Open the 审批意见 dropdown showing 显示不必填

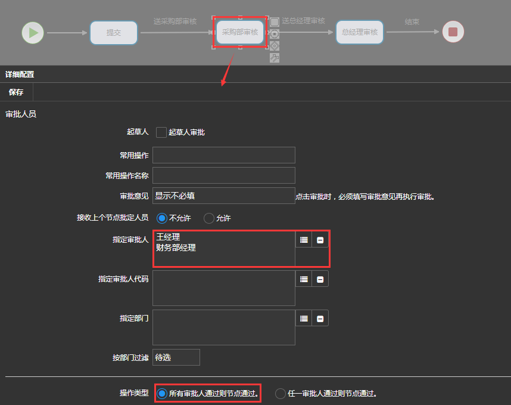pos(224,196)
